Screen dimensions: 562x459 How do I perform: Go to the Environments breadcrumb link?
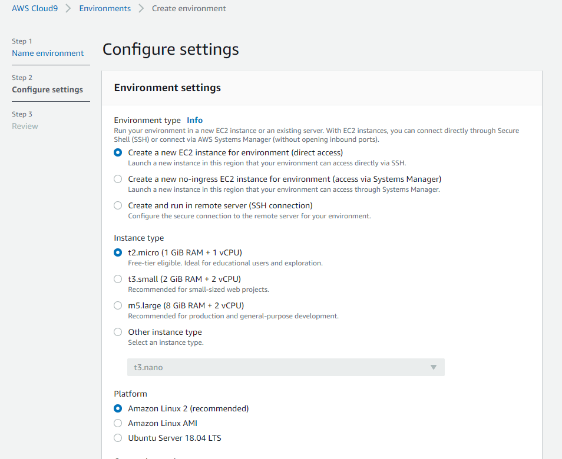click(105, 9)
